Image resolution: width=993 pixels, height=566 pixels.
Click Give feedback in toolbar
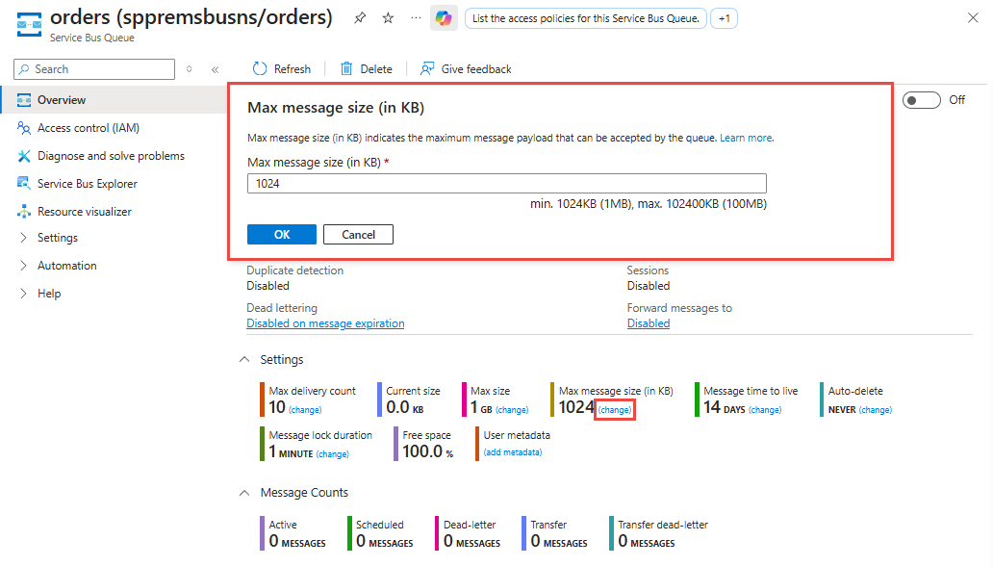[476, 69]
